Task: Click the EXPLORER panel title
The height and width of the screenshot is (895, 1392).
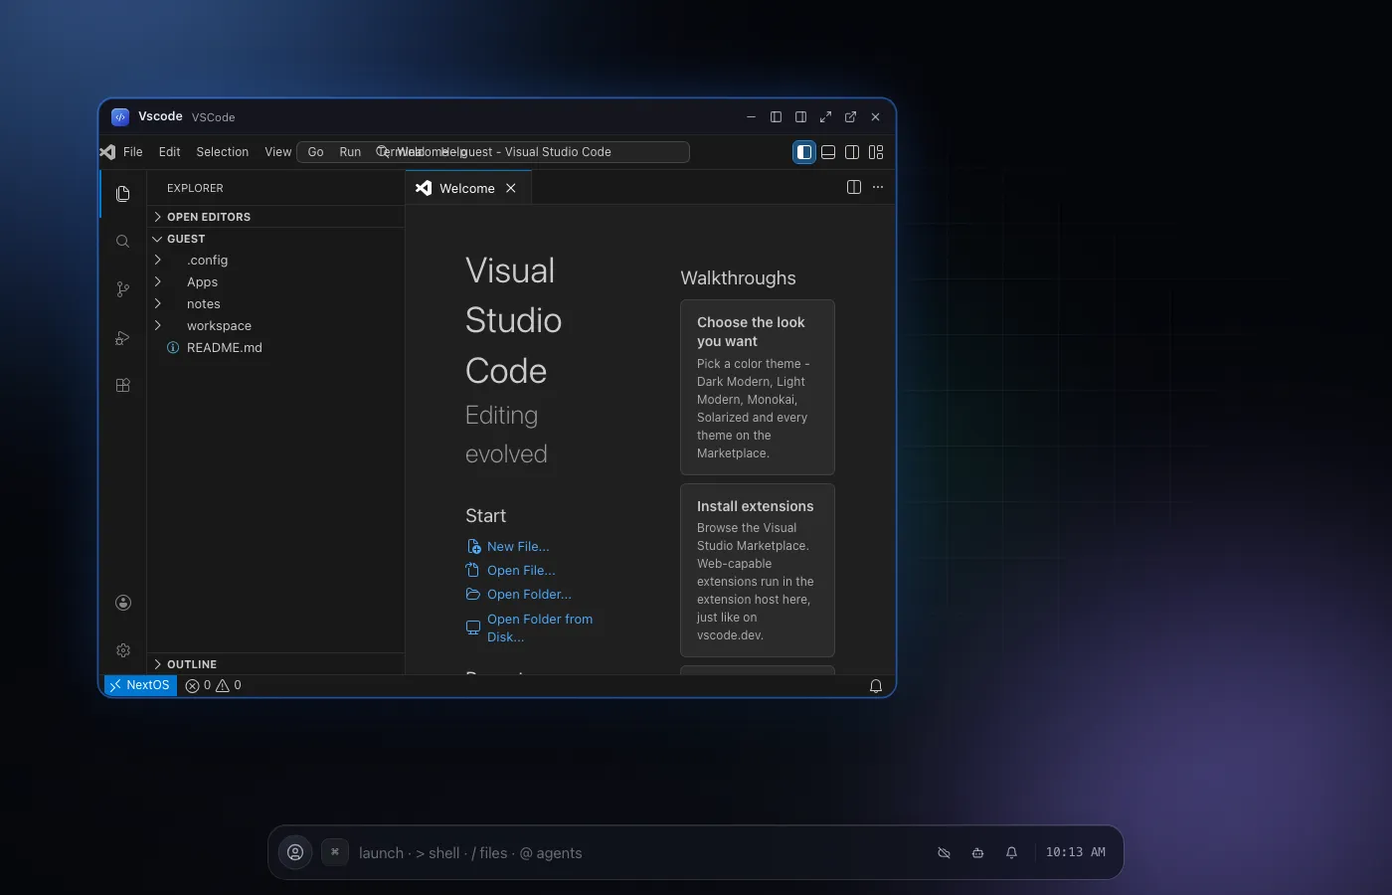Action: (195, 188)
